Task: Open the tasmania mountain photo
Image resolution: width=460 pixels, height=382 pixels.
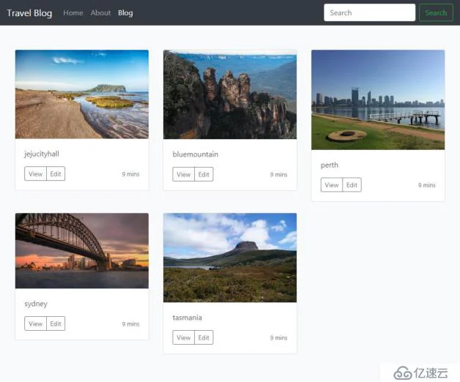Action: click(230, 258)
